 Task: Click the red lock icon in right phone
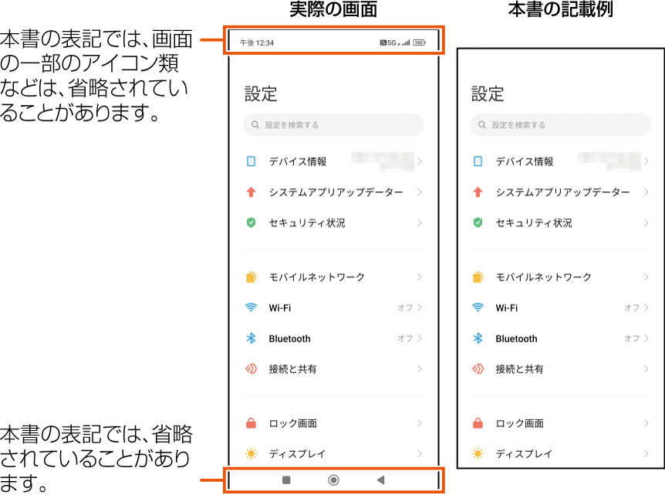click(478, 423)
